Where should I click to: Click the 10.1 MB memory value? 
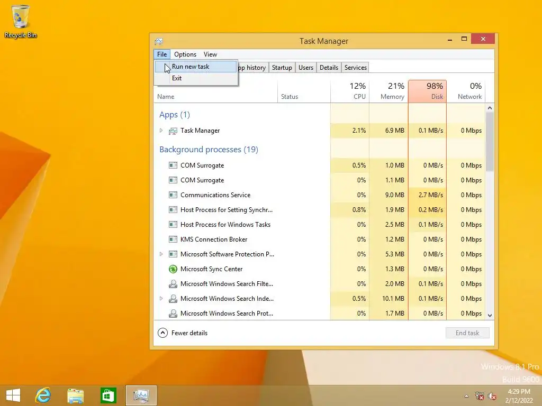[x=393, y=299]
